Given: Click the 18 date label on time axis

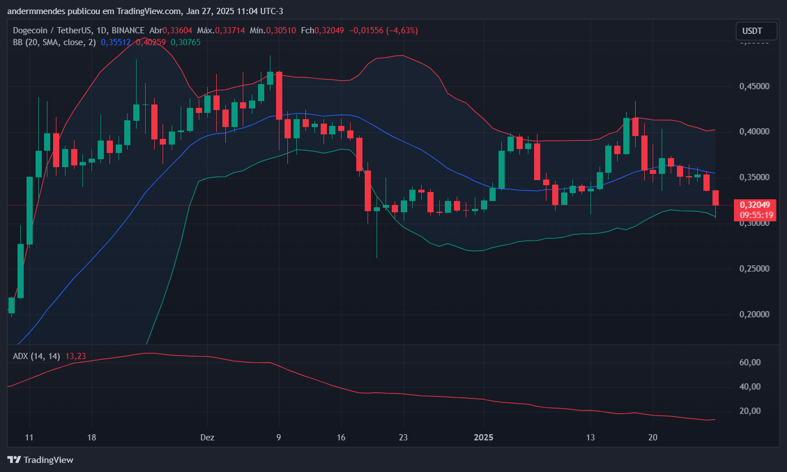Looking at the screenshot, I should pos(92,438).
